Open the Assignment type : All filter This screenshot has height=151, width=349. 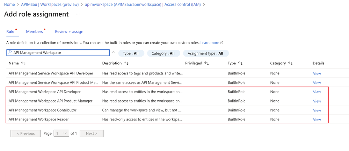pos(206,53)
